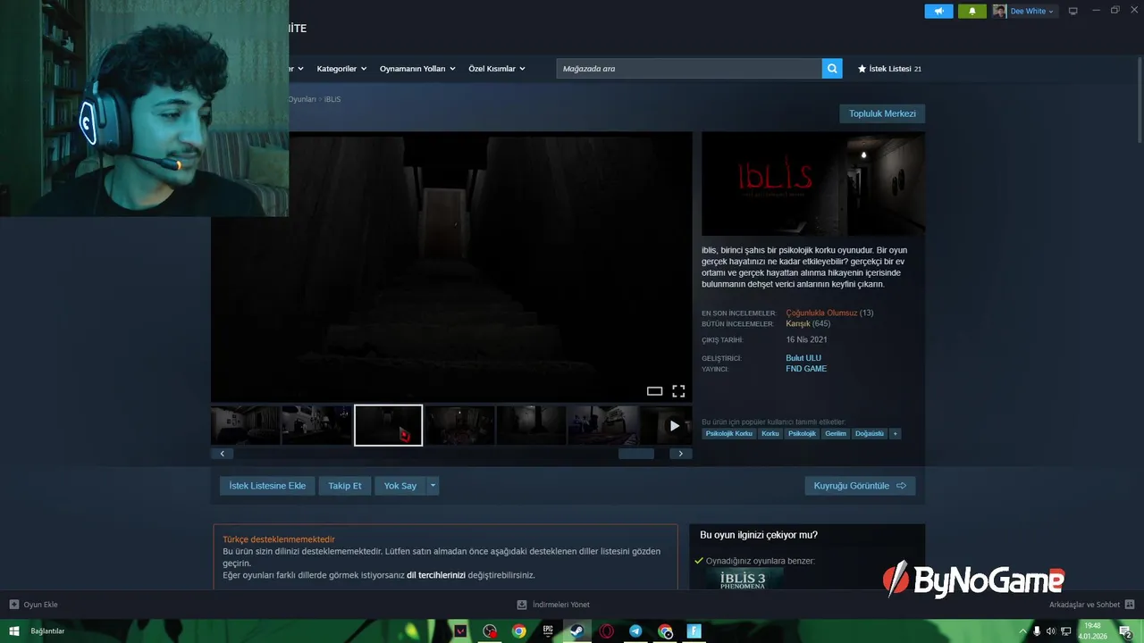Open Opera browser in taskbar

[x=607, y=631]
